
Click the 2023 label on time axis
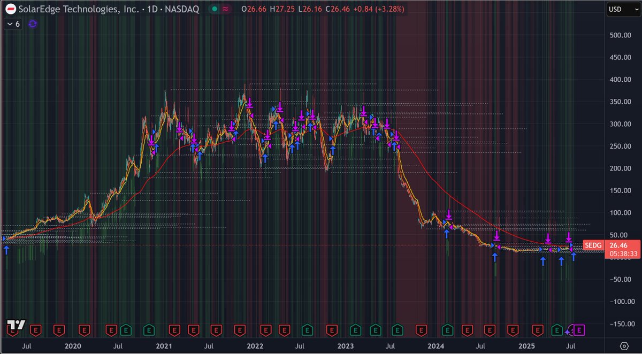click(x=345, y=346)
